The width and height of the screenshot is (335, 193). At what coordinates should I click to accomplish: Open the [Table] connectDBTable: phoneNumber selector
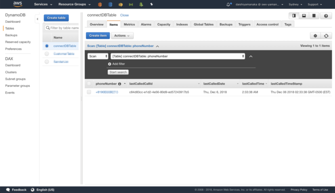point(178,56)
